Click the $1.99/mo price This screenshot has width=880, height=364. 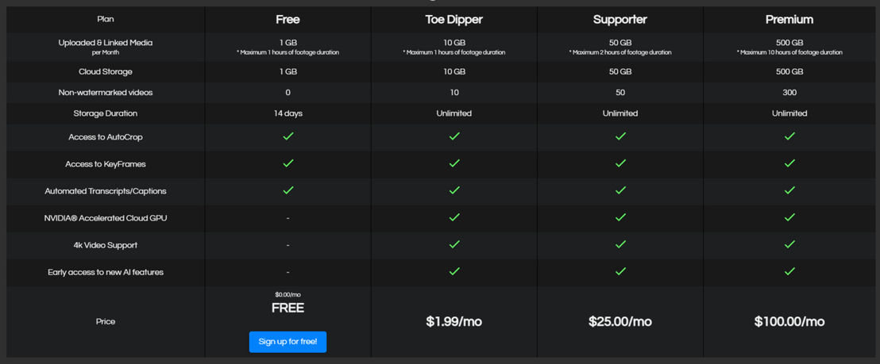point(454,321)
